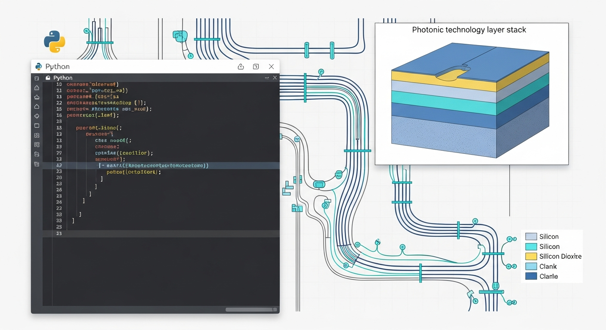The width and height of the screenshot is (606, 330).
Task: Click the swap arrows icon in editor tab bar
Action: click(x=267, y=78)
